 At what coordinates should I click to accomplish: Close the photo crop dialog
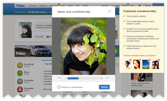pyautogui.click(x=109, y=11)
